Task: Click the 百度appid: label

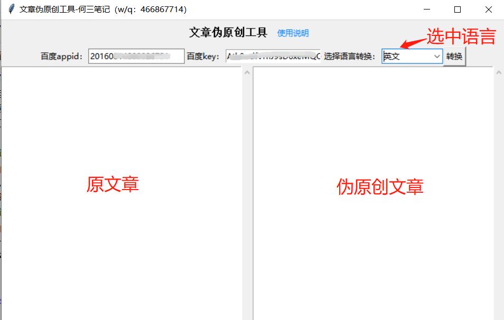Action: [x=62, y=57]
